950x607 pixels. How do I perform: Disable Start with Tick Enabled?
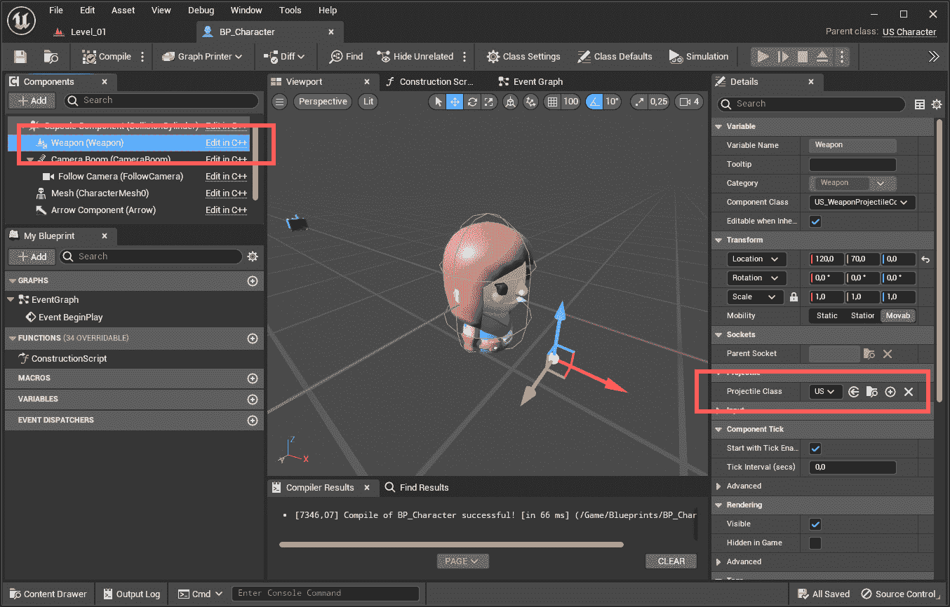click(x=816, y=448)
